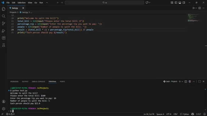The image size is (207, 116).
Task: Open the Selection menu
Action: [22, 2]
